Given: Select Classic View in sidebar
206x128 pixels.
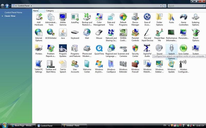Looking at the screenshot, I should pos(10,16).
